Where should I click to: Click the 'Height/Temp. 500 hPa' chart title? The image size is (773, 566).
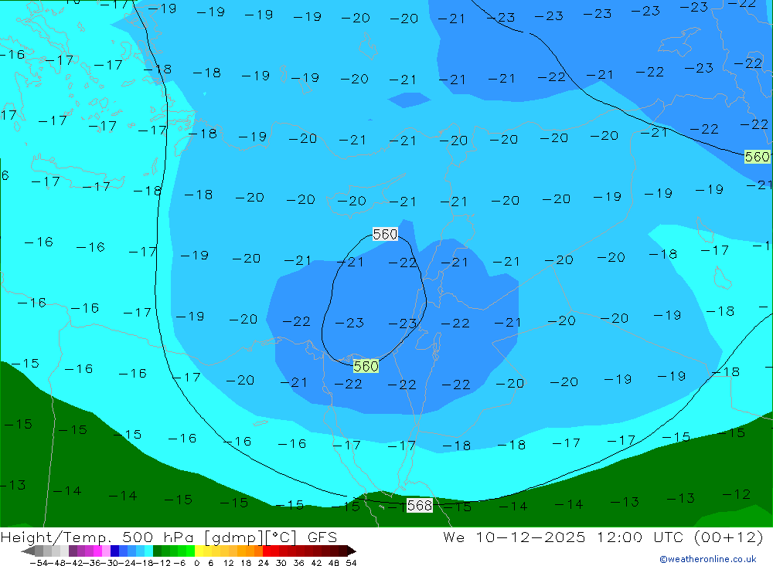pos(97,537)
